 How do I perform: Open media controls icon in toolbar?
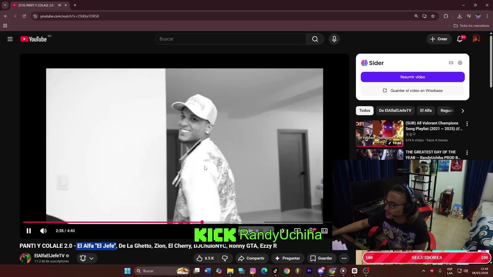click(x=469, y=16)
